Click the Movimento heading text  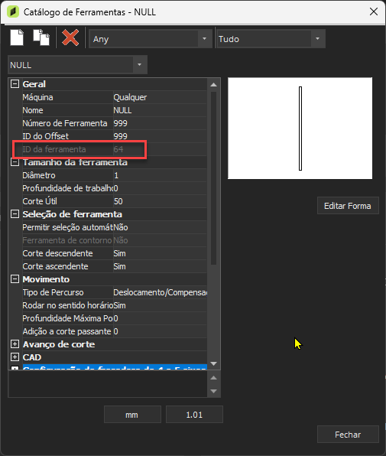46,279
